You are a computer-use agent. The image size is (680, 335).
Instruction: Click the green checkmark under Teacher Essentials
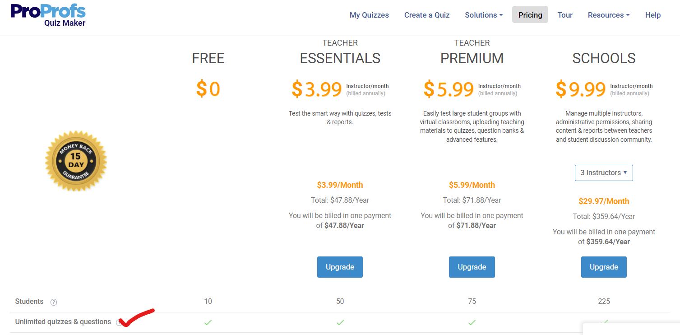[340, 322]
